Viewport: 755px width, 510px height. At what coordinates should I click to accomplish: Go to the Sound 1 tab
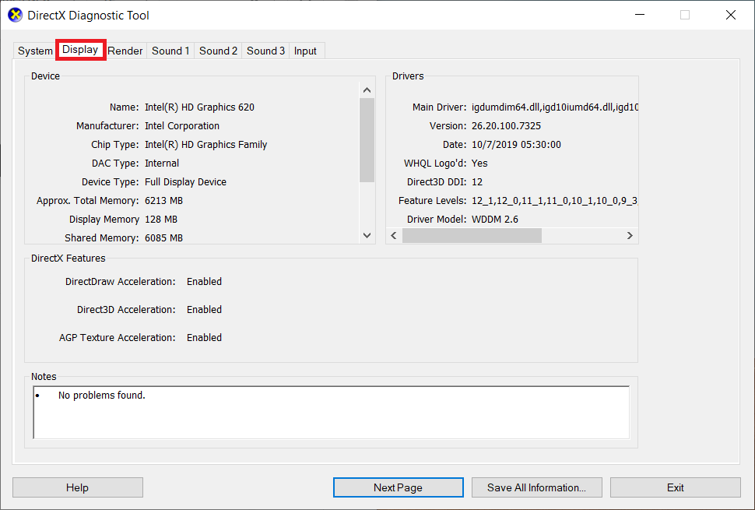click(x=170, y=51)
